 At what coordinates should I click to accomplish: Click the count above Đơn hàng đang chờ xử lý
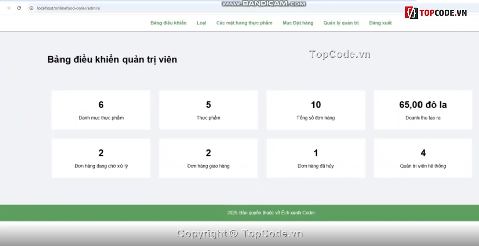point(101,153)
